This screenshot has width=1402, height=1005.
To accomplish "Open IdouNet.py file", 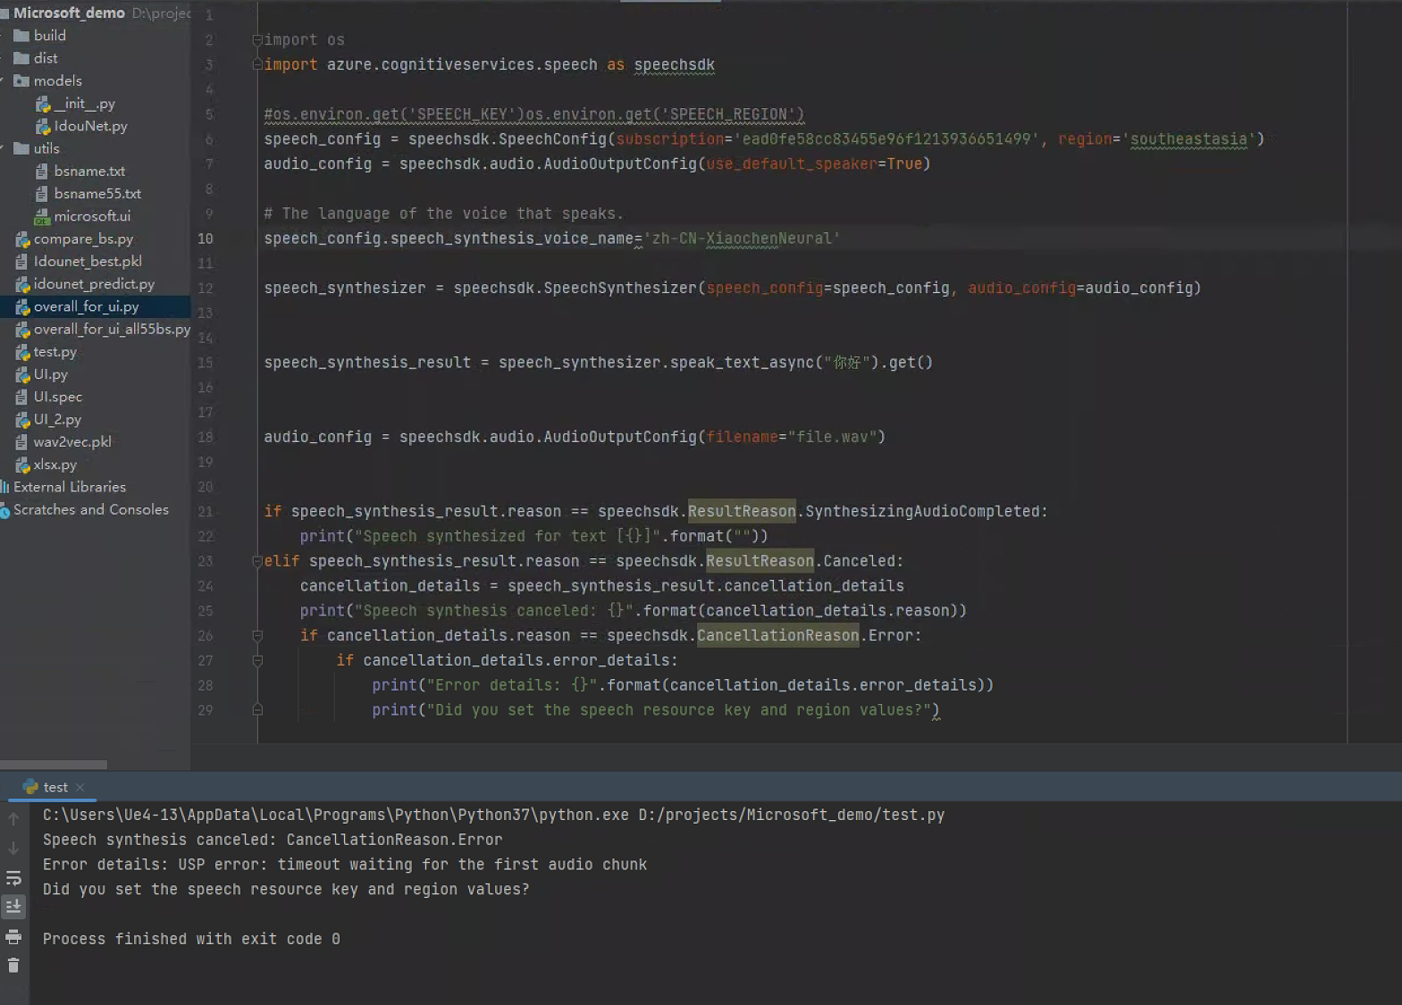I will point(90,126).
